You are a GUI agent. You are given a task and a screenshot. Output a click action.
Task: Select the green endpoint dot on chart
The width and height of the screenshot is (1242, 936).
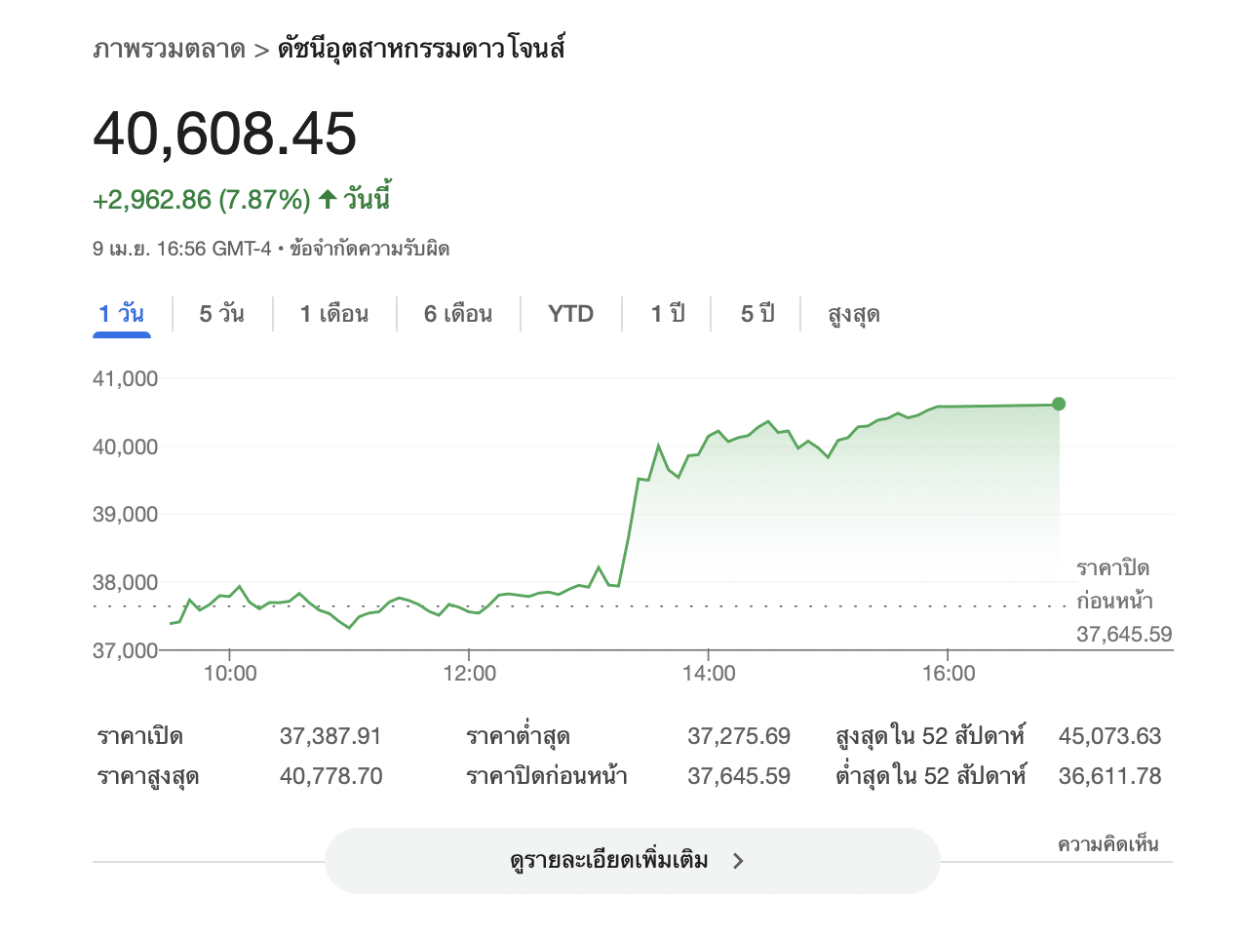1058,403
